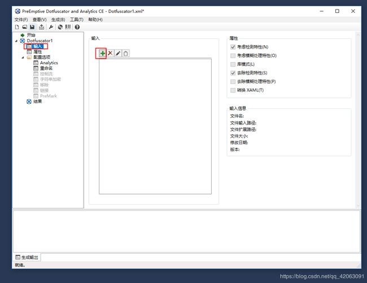Image resolution: width=367 pixels, height=283 pixels.
Task: Check the 转换 XAML(T) option
Action: point(233,90)
